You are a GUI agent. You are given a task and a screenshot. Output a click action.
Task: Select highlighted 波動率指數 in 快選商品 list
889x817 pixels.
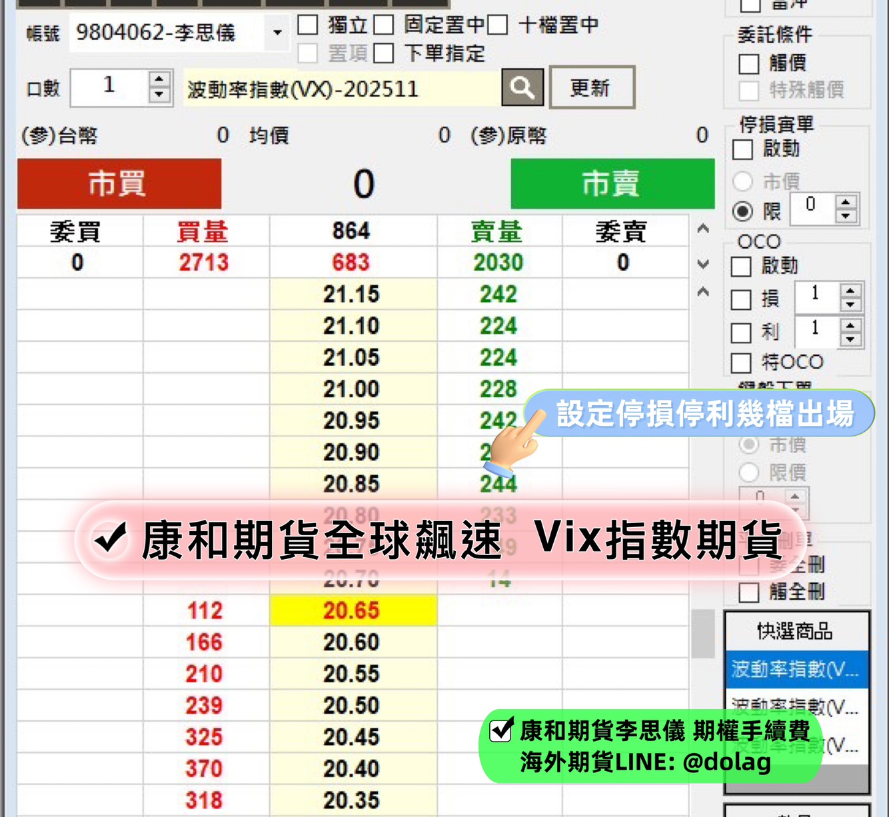click(x=796, y=669)
